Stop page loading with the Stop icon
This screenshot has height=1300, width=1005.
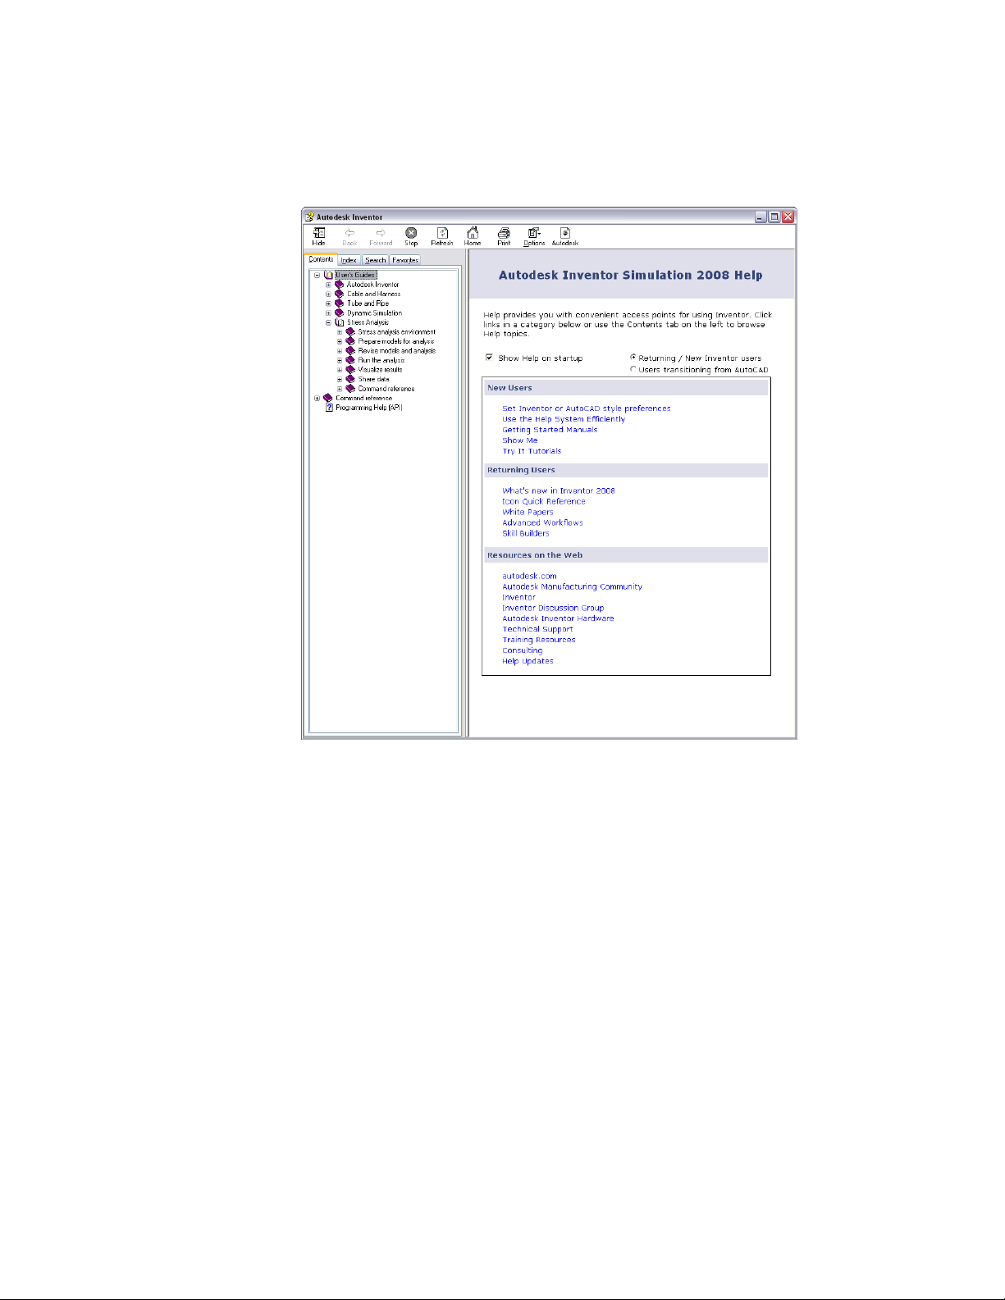click(411, 233)
